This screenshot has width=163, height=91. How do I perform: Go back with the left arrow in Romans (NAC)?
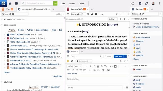pyautogui.click(x=117, y=14)
